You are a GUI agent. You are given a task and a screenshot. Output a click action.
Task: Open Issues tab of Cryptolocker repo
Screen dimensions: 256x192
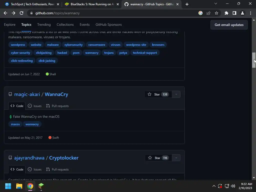point(34,169)
